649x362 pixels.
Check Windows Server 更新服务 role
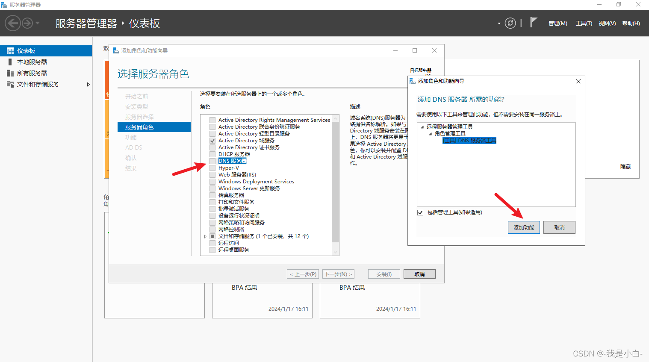(x=212, y=188)
